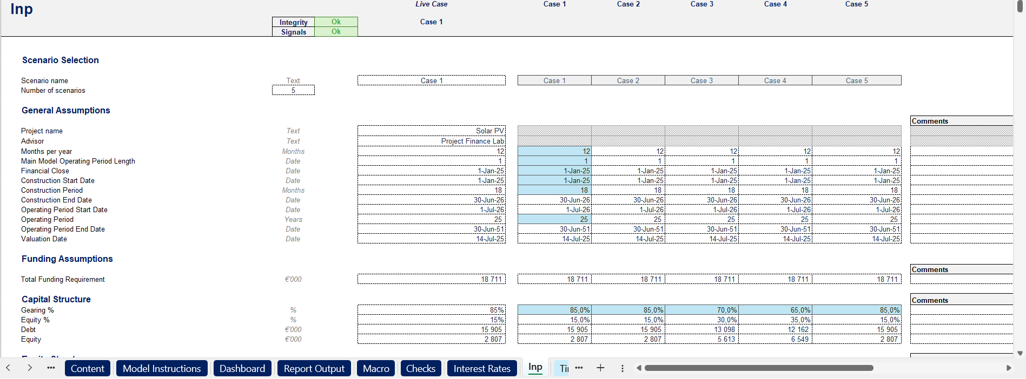Go to next sheet tab arrow
Image resolution: width=1026 pixels, height=379 pixels.
click(30, 368)
